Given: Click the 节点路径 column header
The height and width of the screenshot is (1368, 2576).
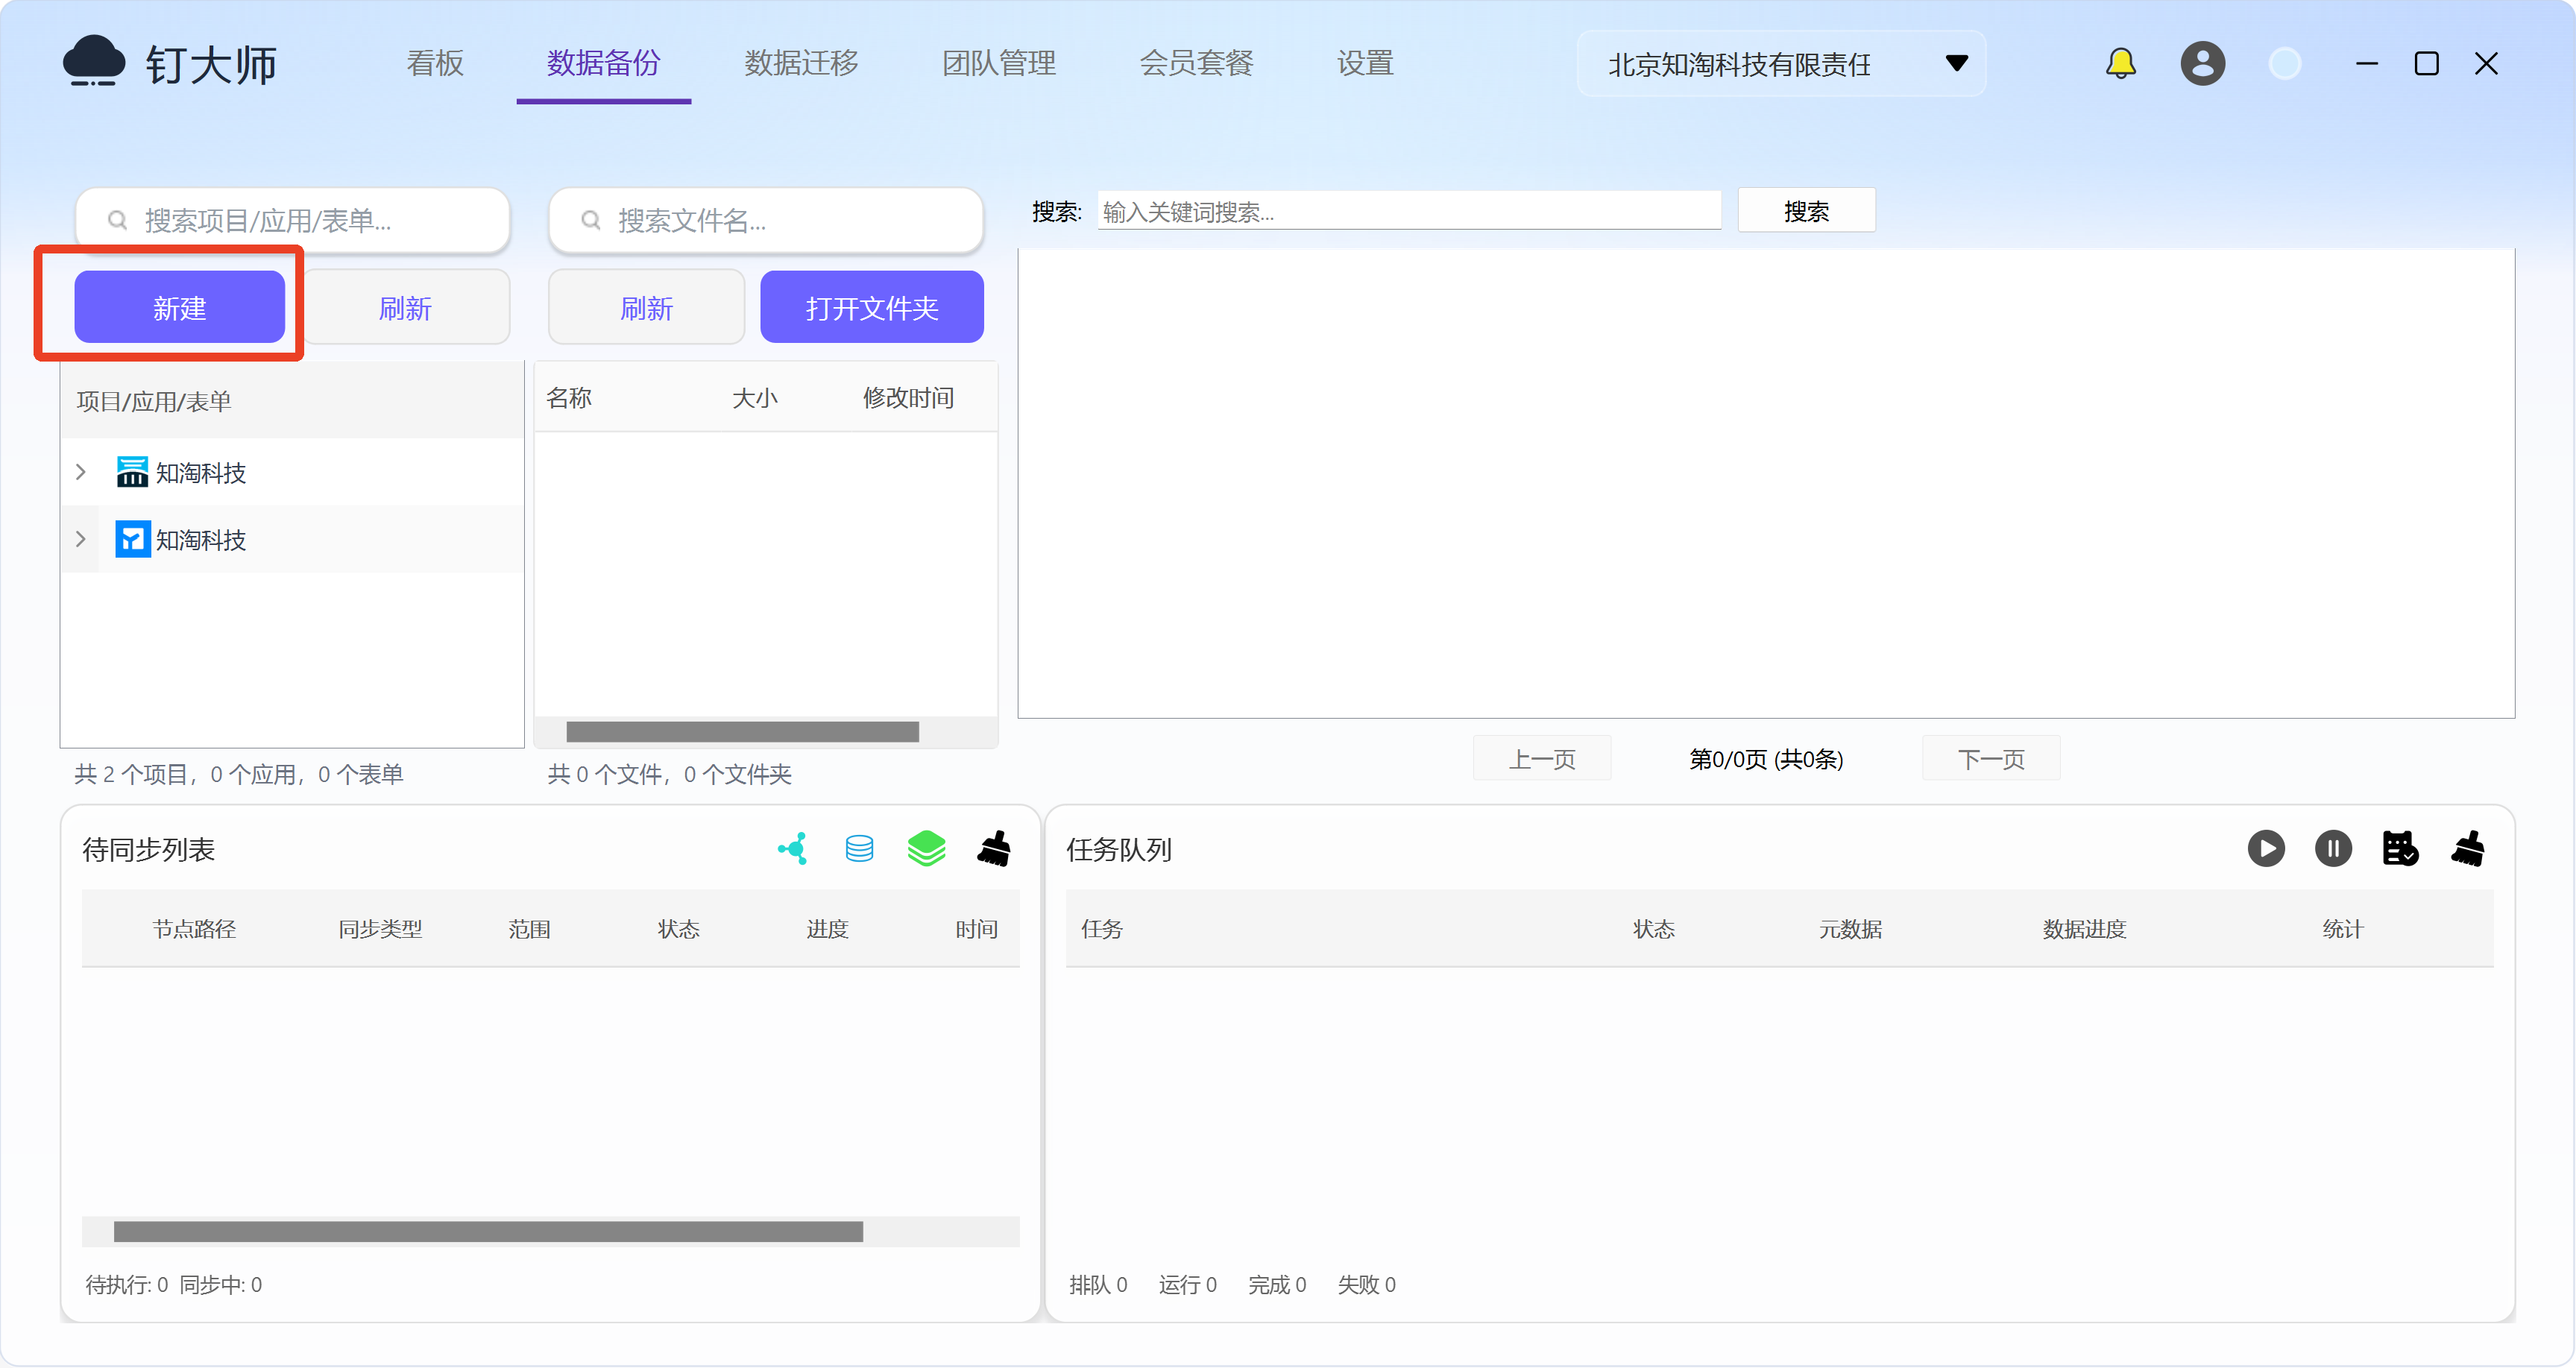Looking at the screenshot, I should coord(194,928).
